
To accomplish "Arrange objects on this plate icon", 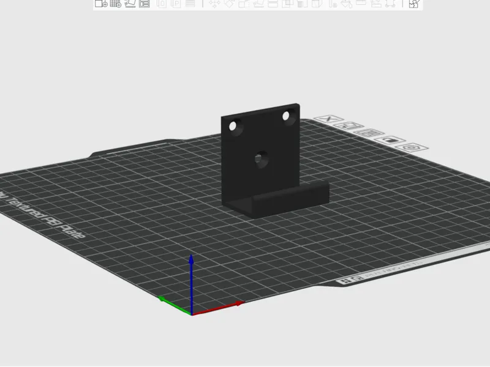I will [x=369, y=133].
